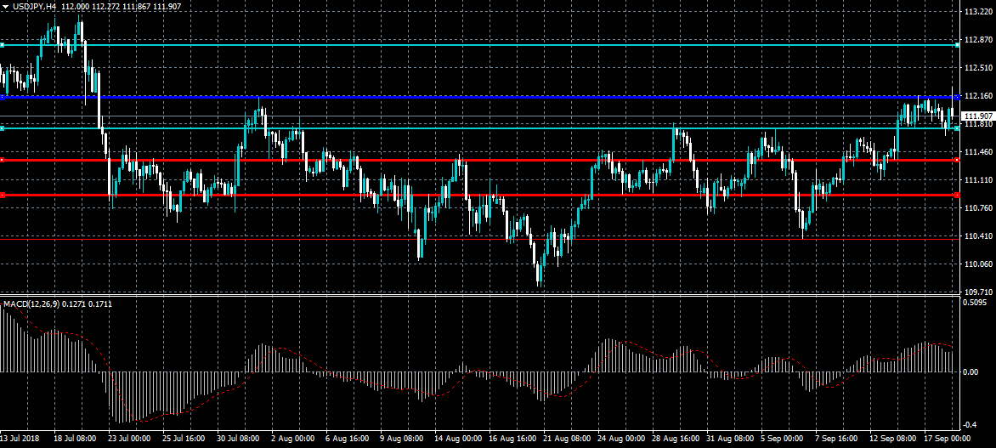Click the 113.220 price axis label

click(x=978, y=12)
